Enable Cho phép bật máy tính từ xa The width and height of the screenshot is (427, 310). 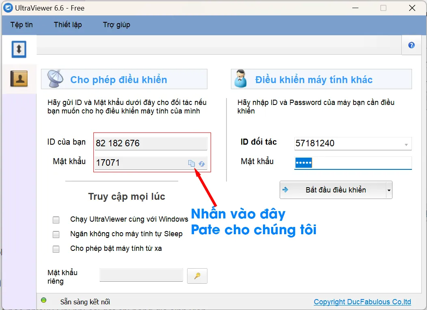[56, 248]
